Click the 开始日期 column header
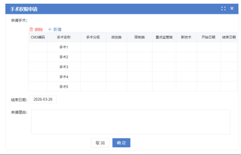 click(x=208, y=37)
